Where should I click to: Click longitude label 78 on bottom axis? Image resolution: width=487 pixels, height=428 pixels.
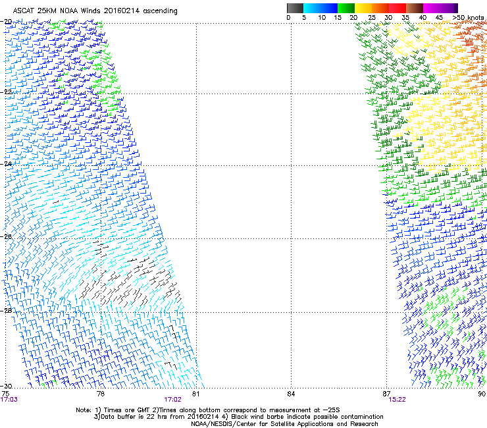(101, 394)
